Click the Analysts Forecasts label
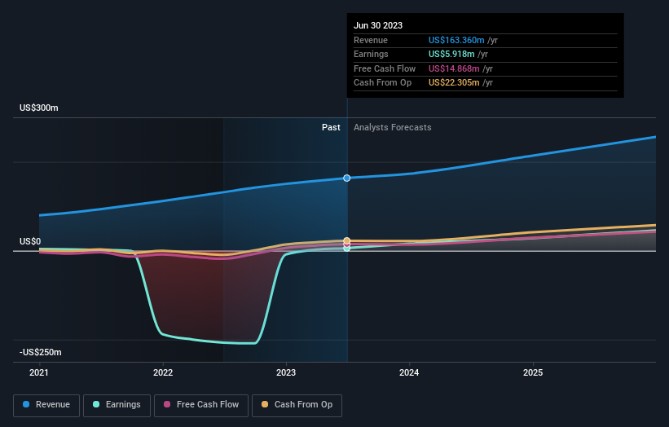The height and width of the screenshot is (427, 669). click(x=393, y=127)
